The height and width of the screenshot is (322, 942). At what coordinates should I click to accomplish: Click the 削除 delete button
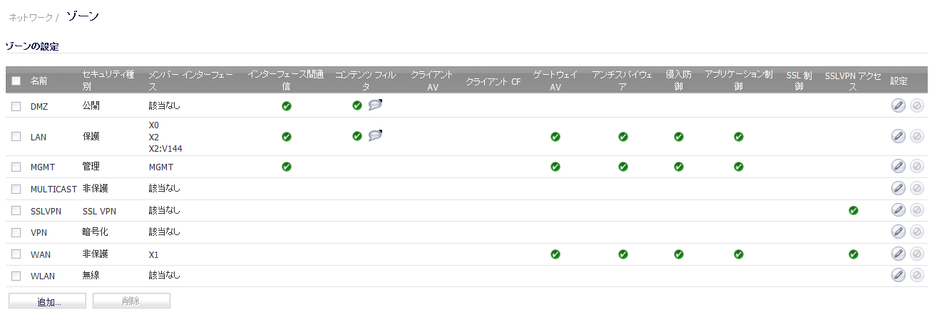pyautogui.click(x=131, y=301)
